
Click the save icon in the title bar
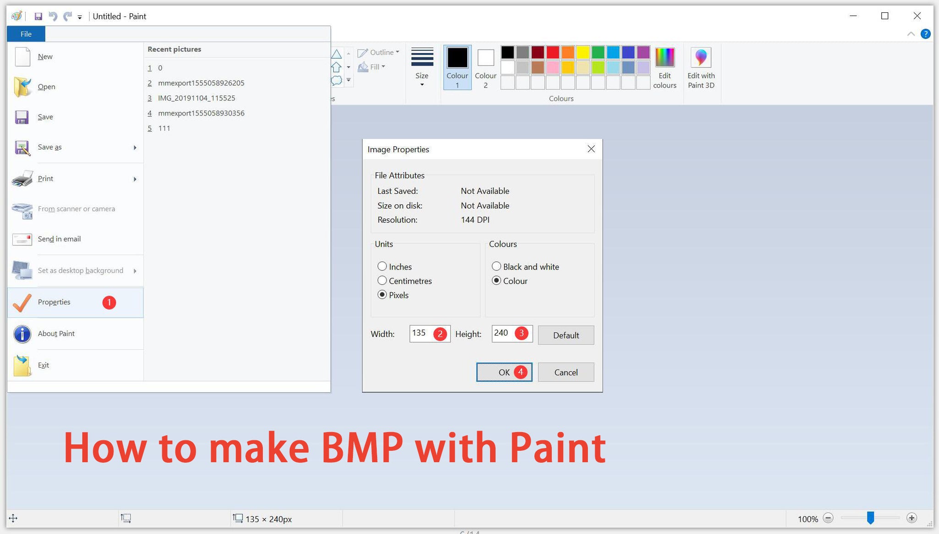click(x=39, y=17)
